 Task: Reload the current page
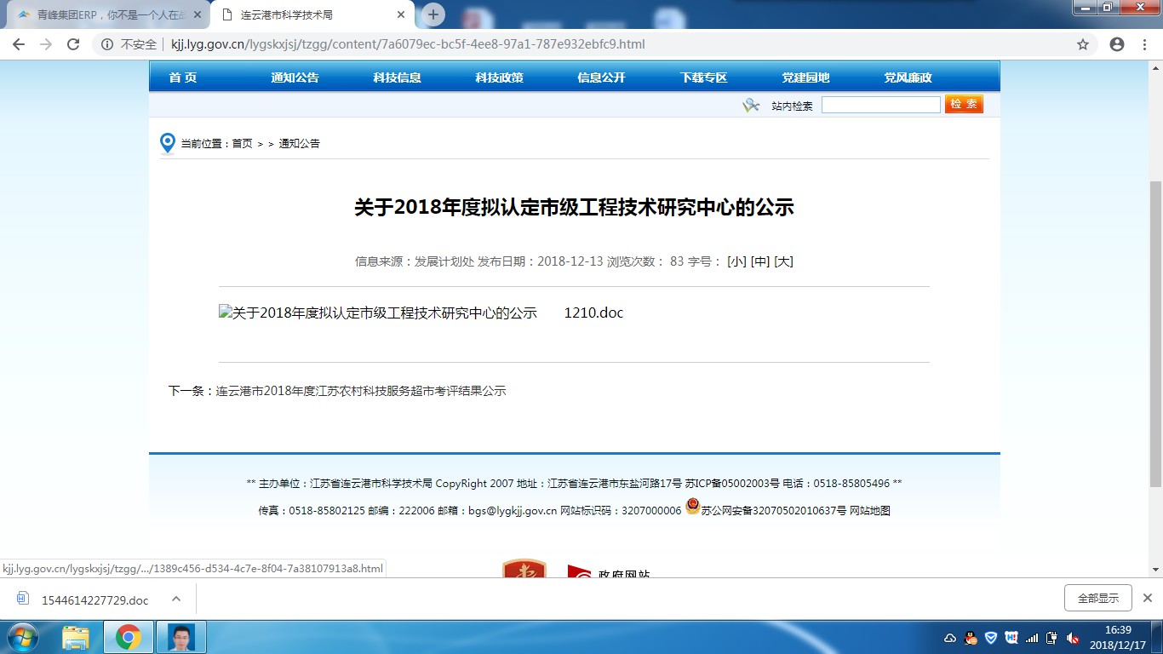tap(73, 44)
